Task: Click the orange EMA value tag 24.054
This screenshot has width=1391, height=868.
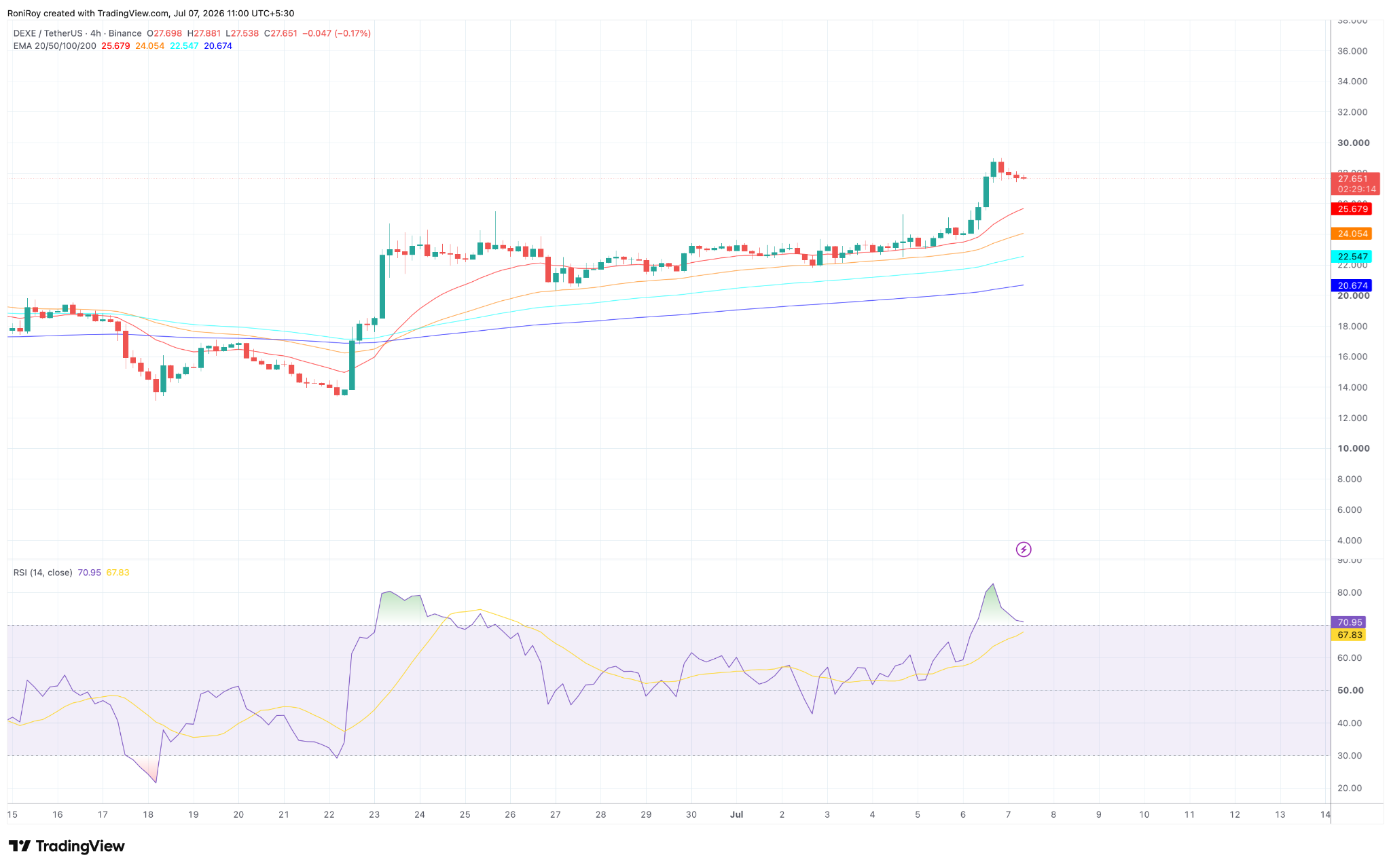Action: point(1352,234)
